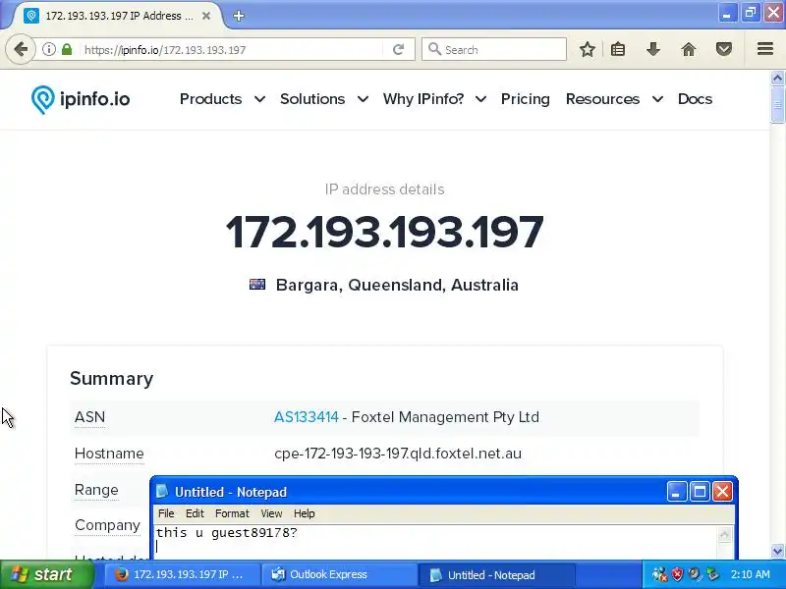Click the Notepad title bar icon
Screen dimensions: 786x589
pos(162,492)
